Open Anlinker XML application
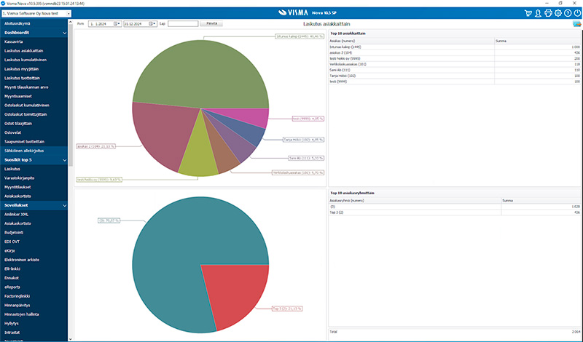 16,214
